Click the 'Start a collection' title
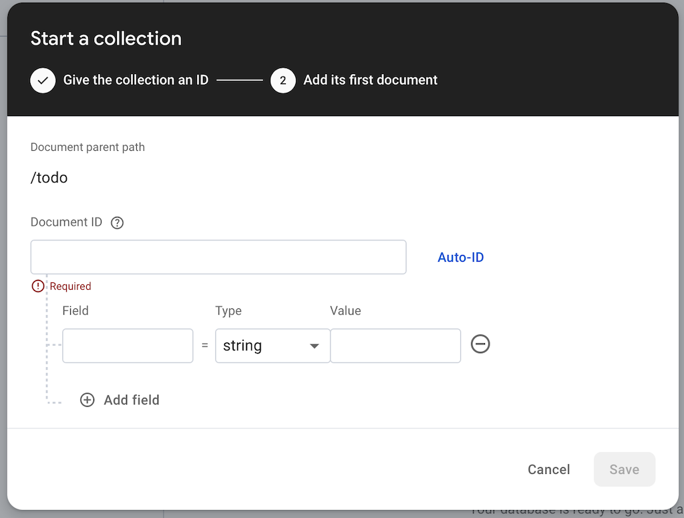The width and height of the screenshot is (684, 518). [x=106, y=38]
